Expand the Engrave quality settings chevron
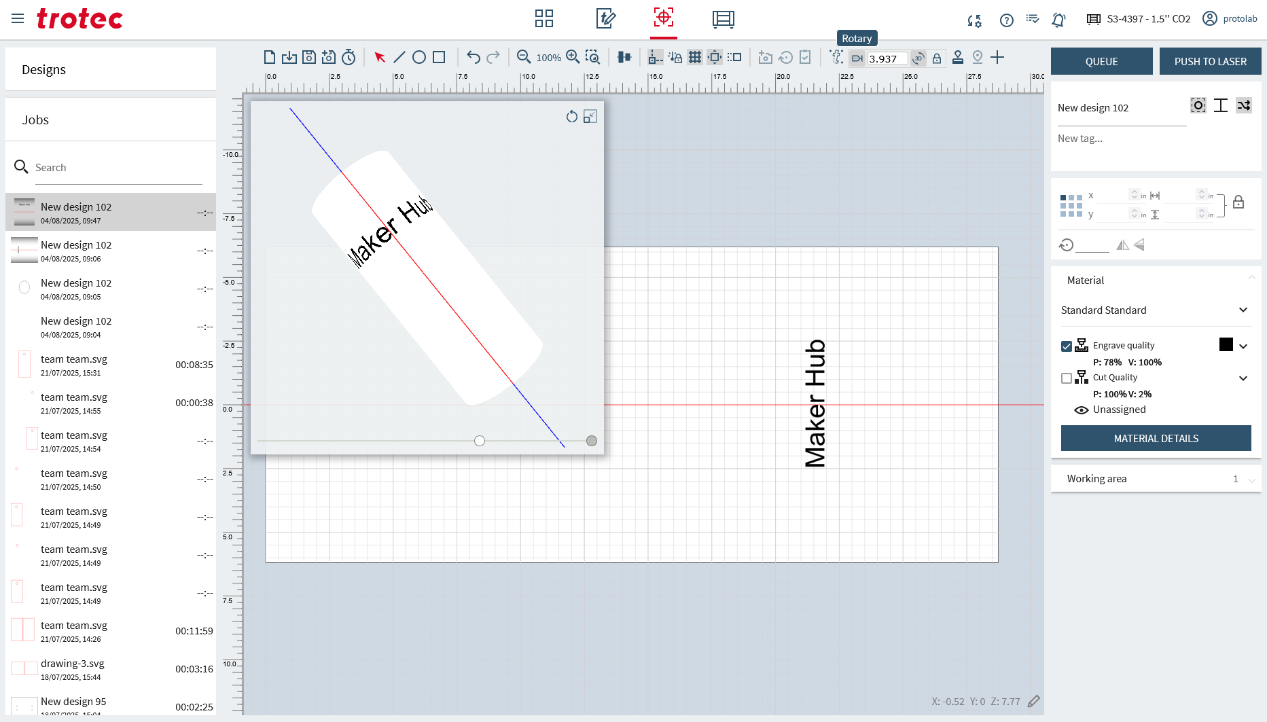 point(1243,346)
